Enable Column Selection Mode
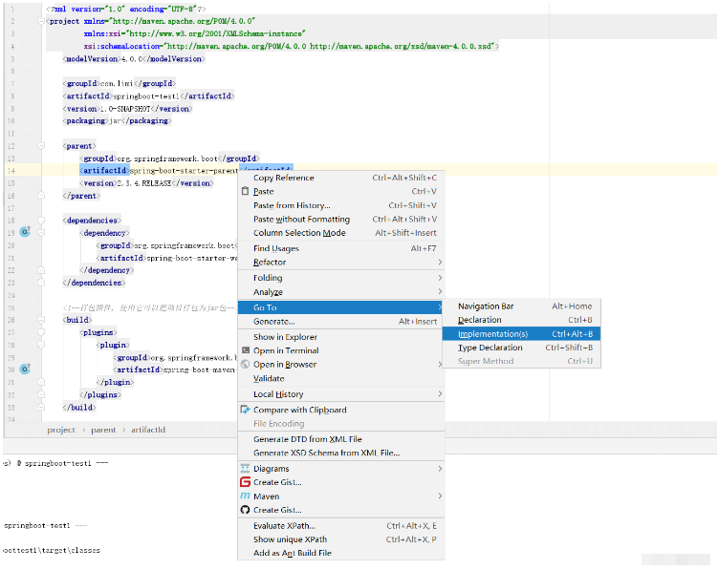Screen dimensions: 719x570 point(341,233)
